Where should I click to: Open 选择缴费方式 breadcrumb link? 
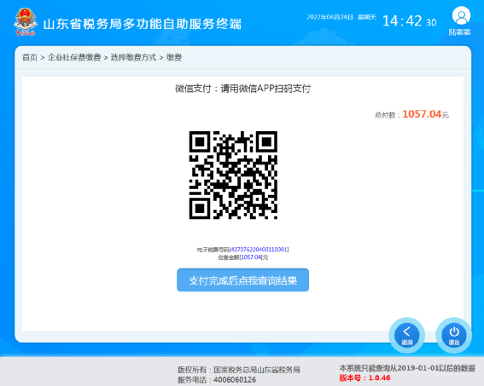click(133, 57)
